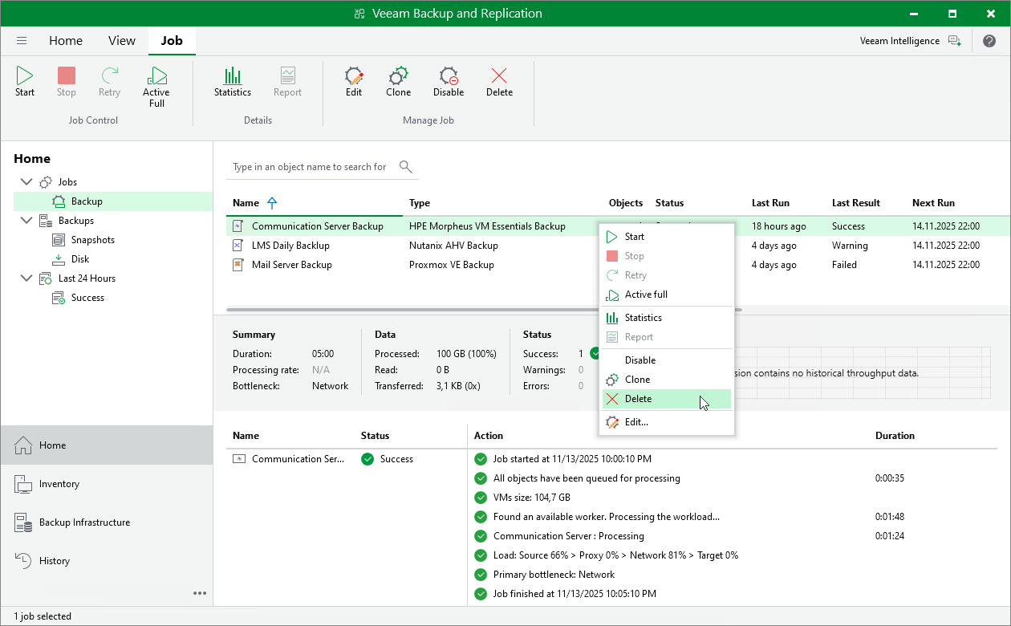Open the hamburger main menu

point(21,41)
